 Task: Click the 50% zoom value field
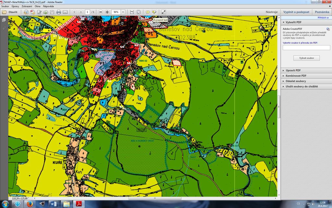point(116,12)
